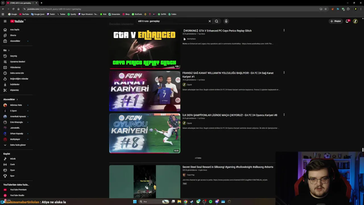Image resolution: width=364 pixels, height=205 pixels.
Task: Open File Explorer from the taskbar
Action: click(x=179, y=202)
